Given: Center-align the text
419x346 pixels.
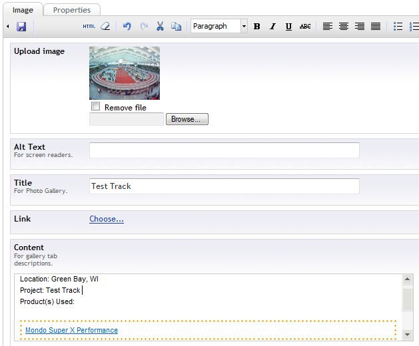Looking at the screenshot, I should click(344, 27).
